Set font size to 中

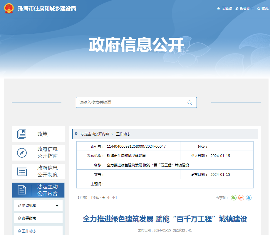(109, 198)
